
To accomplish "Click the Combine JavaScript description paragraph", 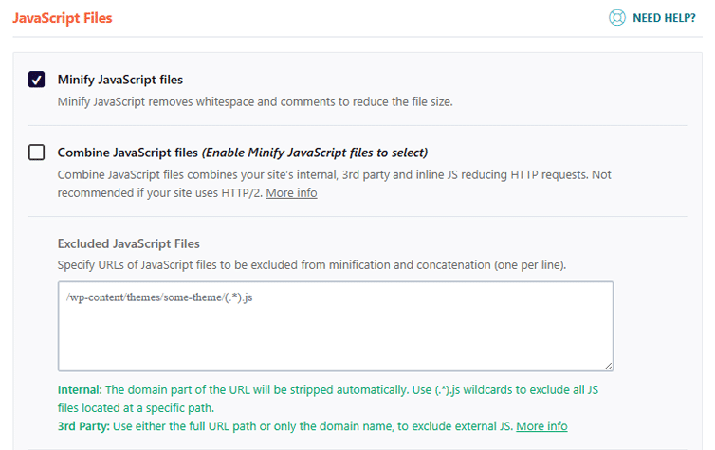I will (334, 184).
